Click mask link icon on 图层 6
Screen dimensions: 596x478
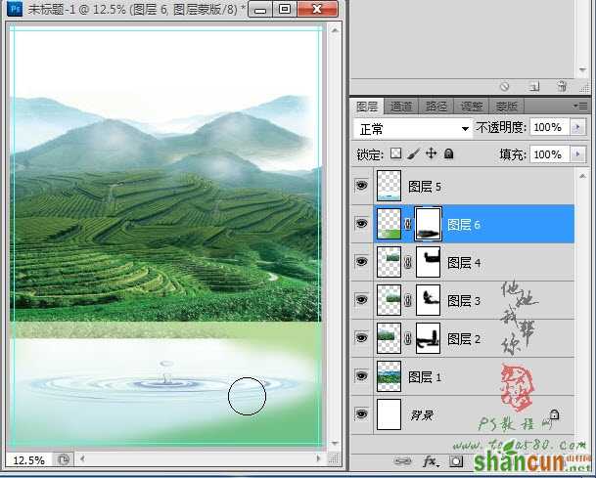(408, 225)
